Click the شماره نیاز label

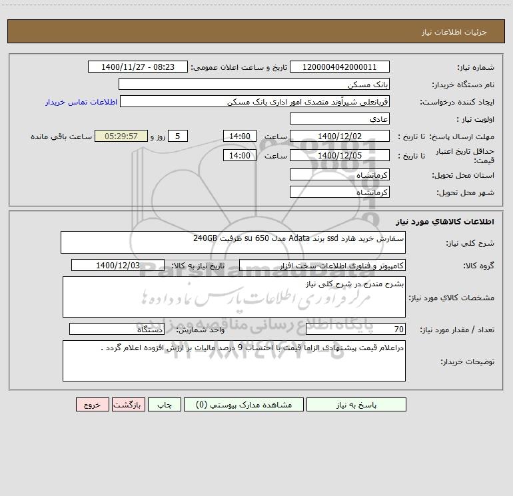476,68
